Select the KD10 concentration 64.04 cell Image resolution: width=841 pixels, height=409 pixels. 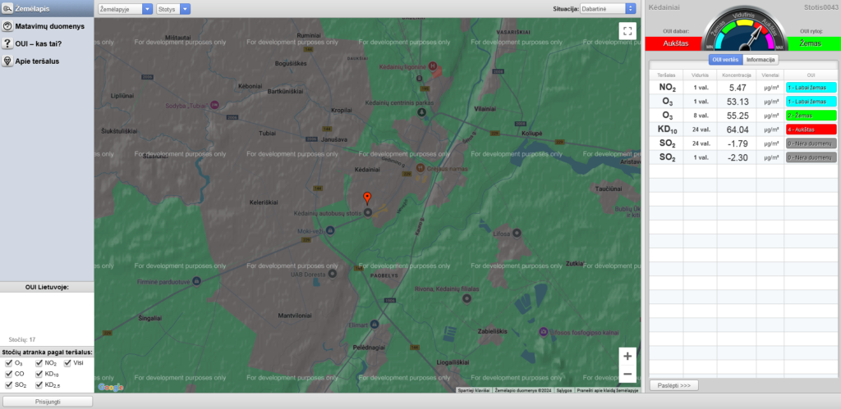(737, 129)
